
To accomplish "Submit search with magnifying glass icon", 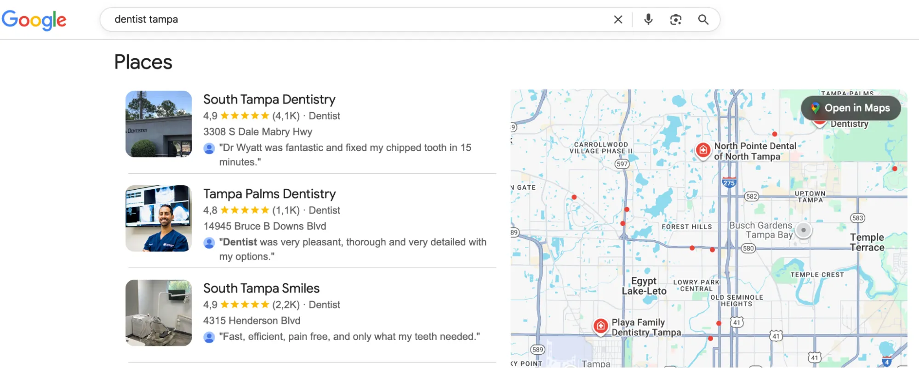I will pyautogui.click(x=703, y=19).
